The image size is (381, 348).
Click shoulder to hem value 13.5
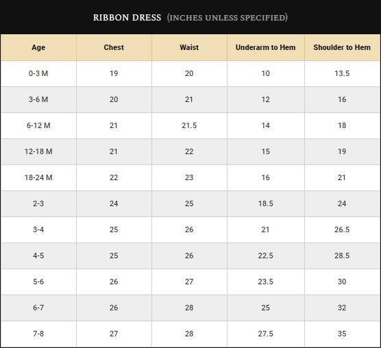click(x=342, y=73)
